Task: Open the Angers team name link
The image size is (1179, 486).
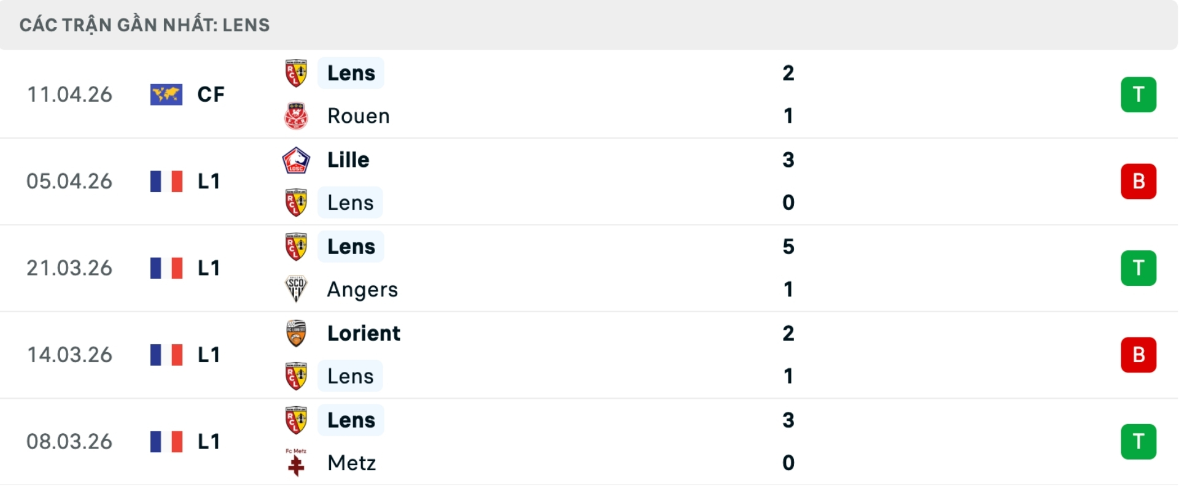Action: coord(362,289)
